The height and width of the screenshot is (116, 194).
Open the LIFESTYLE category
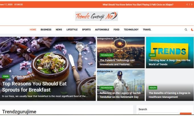click(72, 30)
